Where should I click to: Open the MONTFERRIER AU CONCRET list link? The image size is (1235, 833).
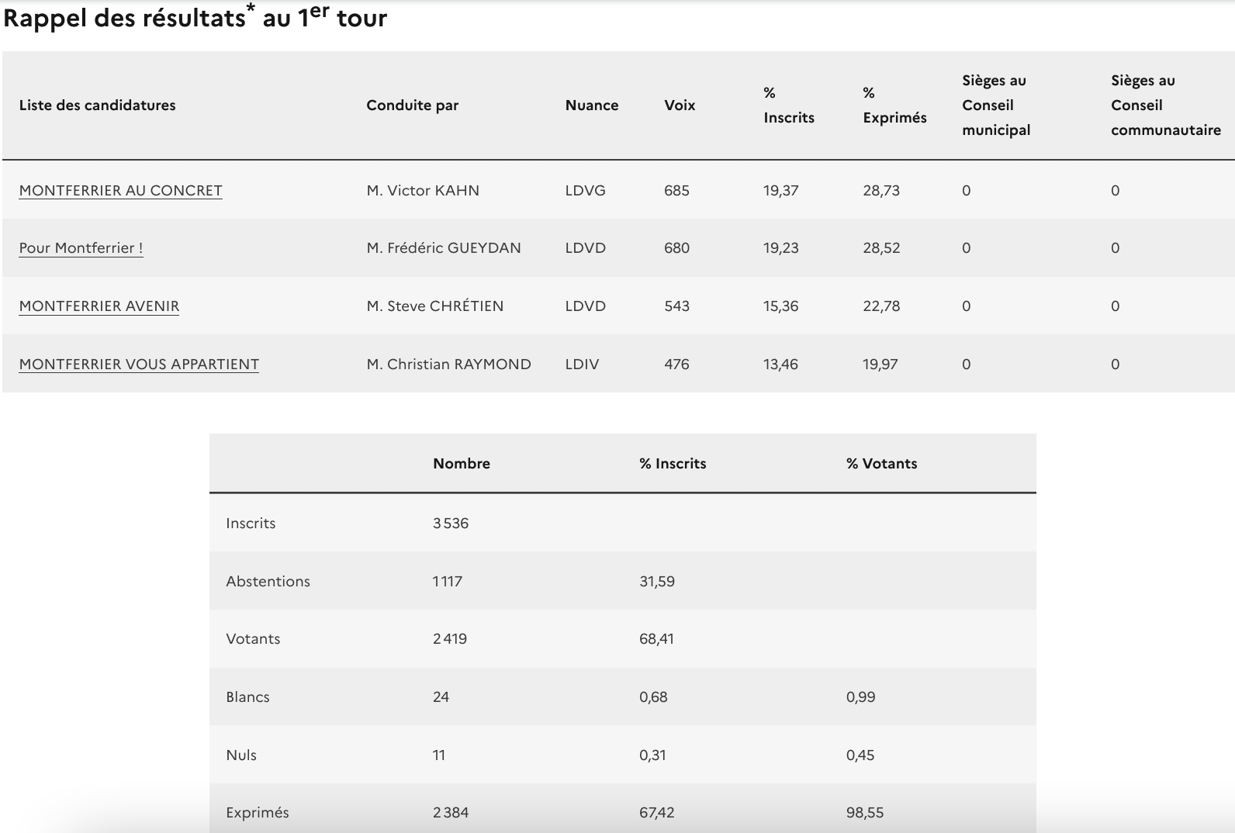pos(120,191)
